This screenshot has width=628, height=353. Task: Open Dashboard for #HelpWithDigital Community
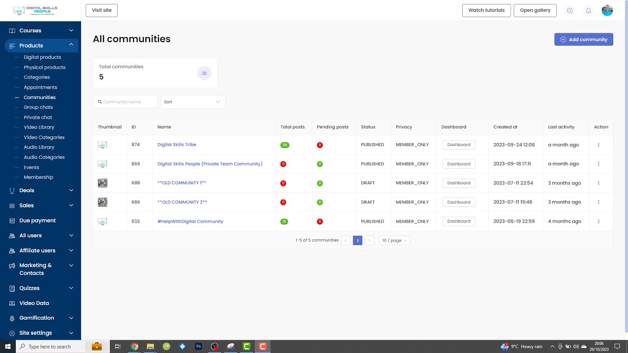(x=459, y=221)
